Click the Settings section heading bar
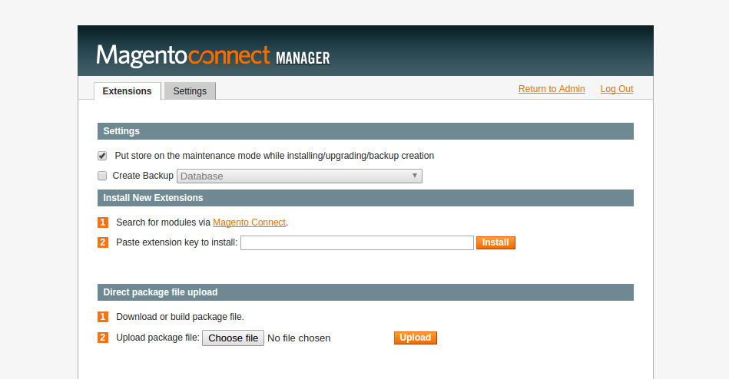This screenshot has width=729, height=379. pyautogui.click(x=366, y=131)
